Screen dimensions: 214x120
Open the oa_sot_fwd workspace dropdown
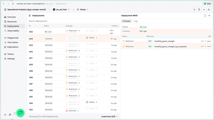[61, 10]
